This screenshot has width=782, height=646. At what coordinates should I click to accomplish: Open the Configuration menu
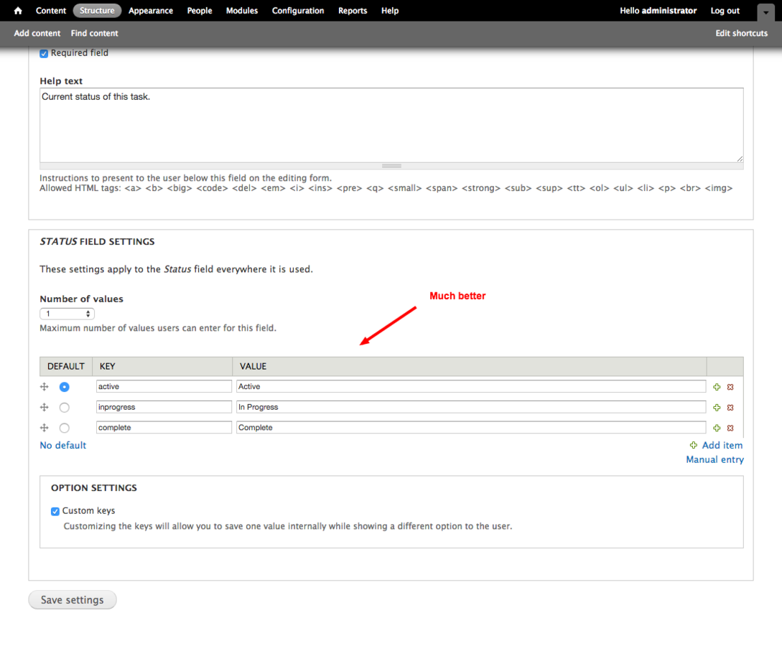(x=298, y=11)
